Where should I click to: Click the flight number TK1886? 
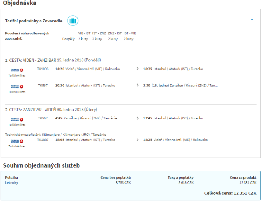pyautogui.click(x=43, y=69)
